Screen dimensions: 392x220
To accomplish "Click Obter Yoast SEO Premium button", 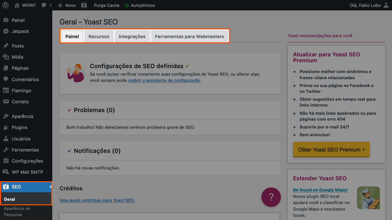I will (331, 150).
